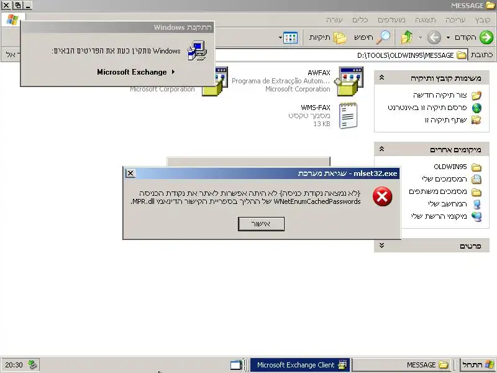
Task: Open the Forward button history dropdown arrow
Action: click(x=420, y=38)
